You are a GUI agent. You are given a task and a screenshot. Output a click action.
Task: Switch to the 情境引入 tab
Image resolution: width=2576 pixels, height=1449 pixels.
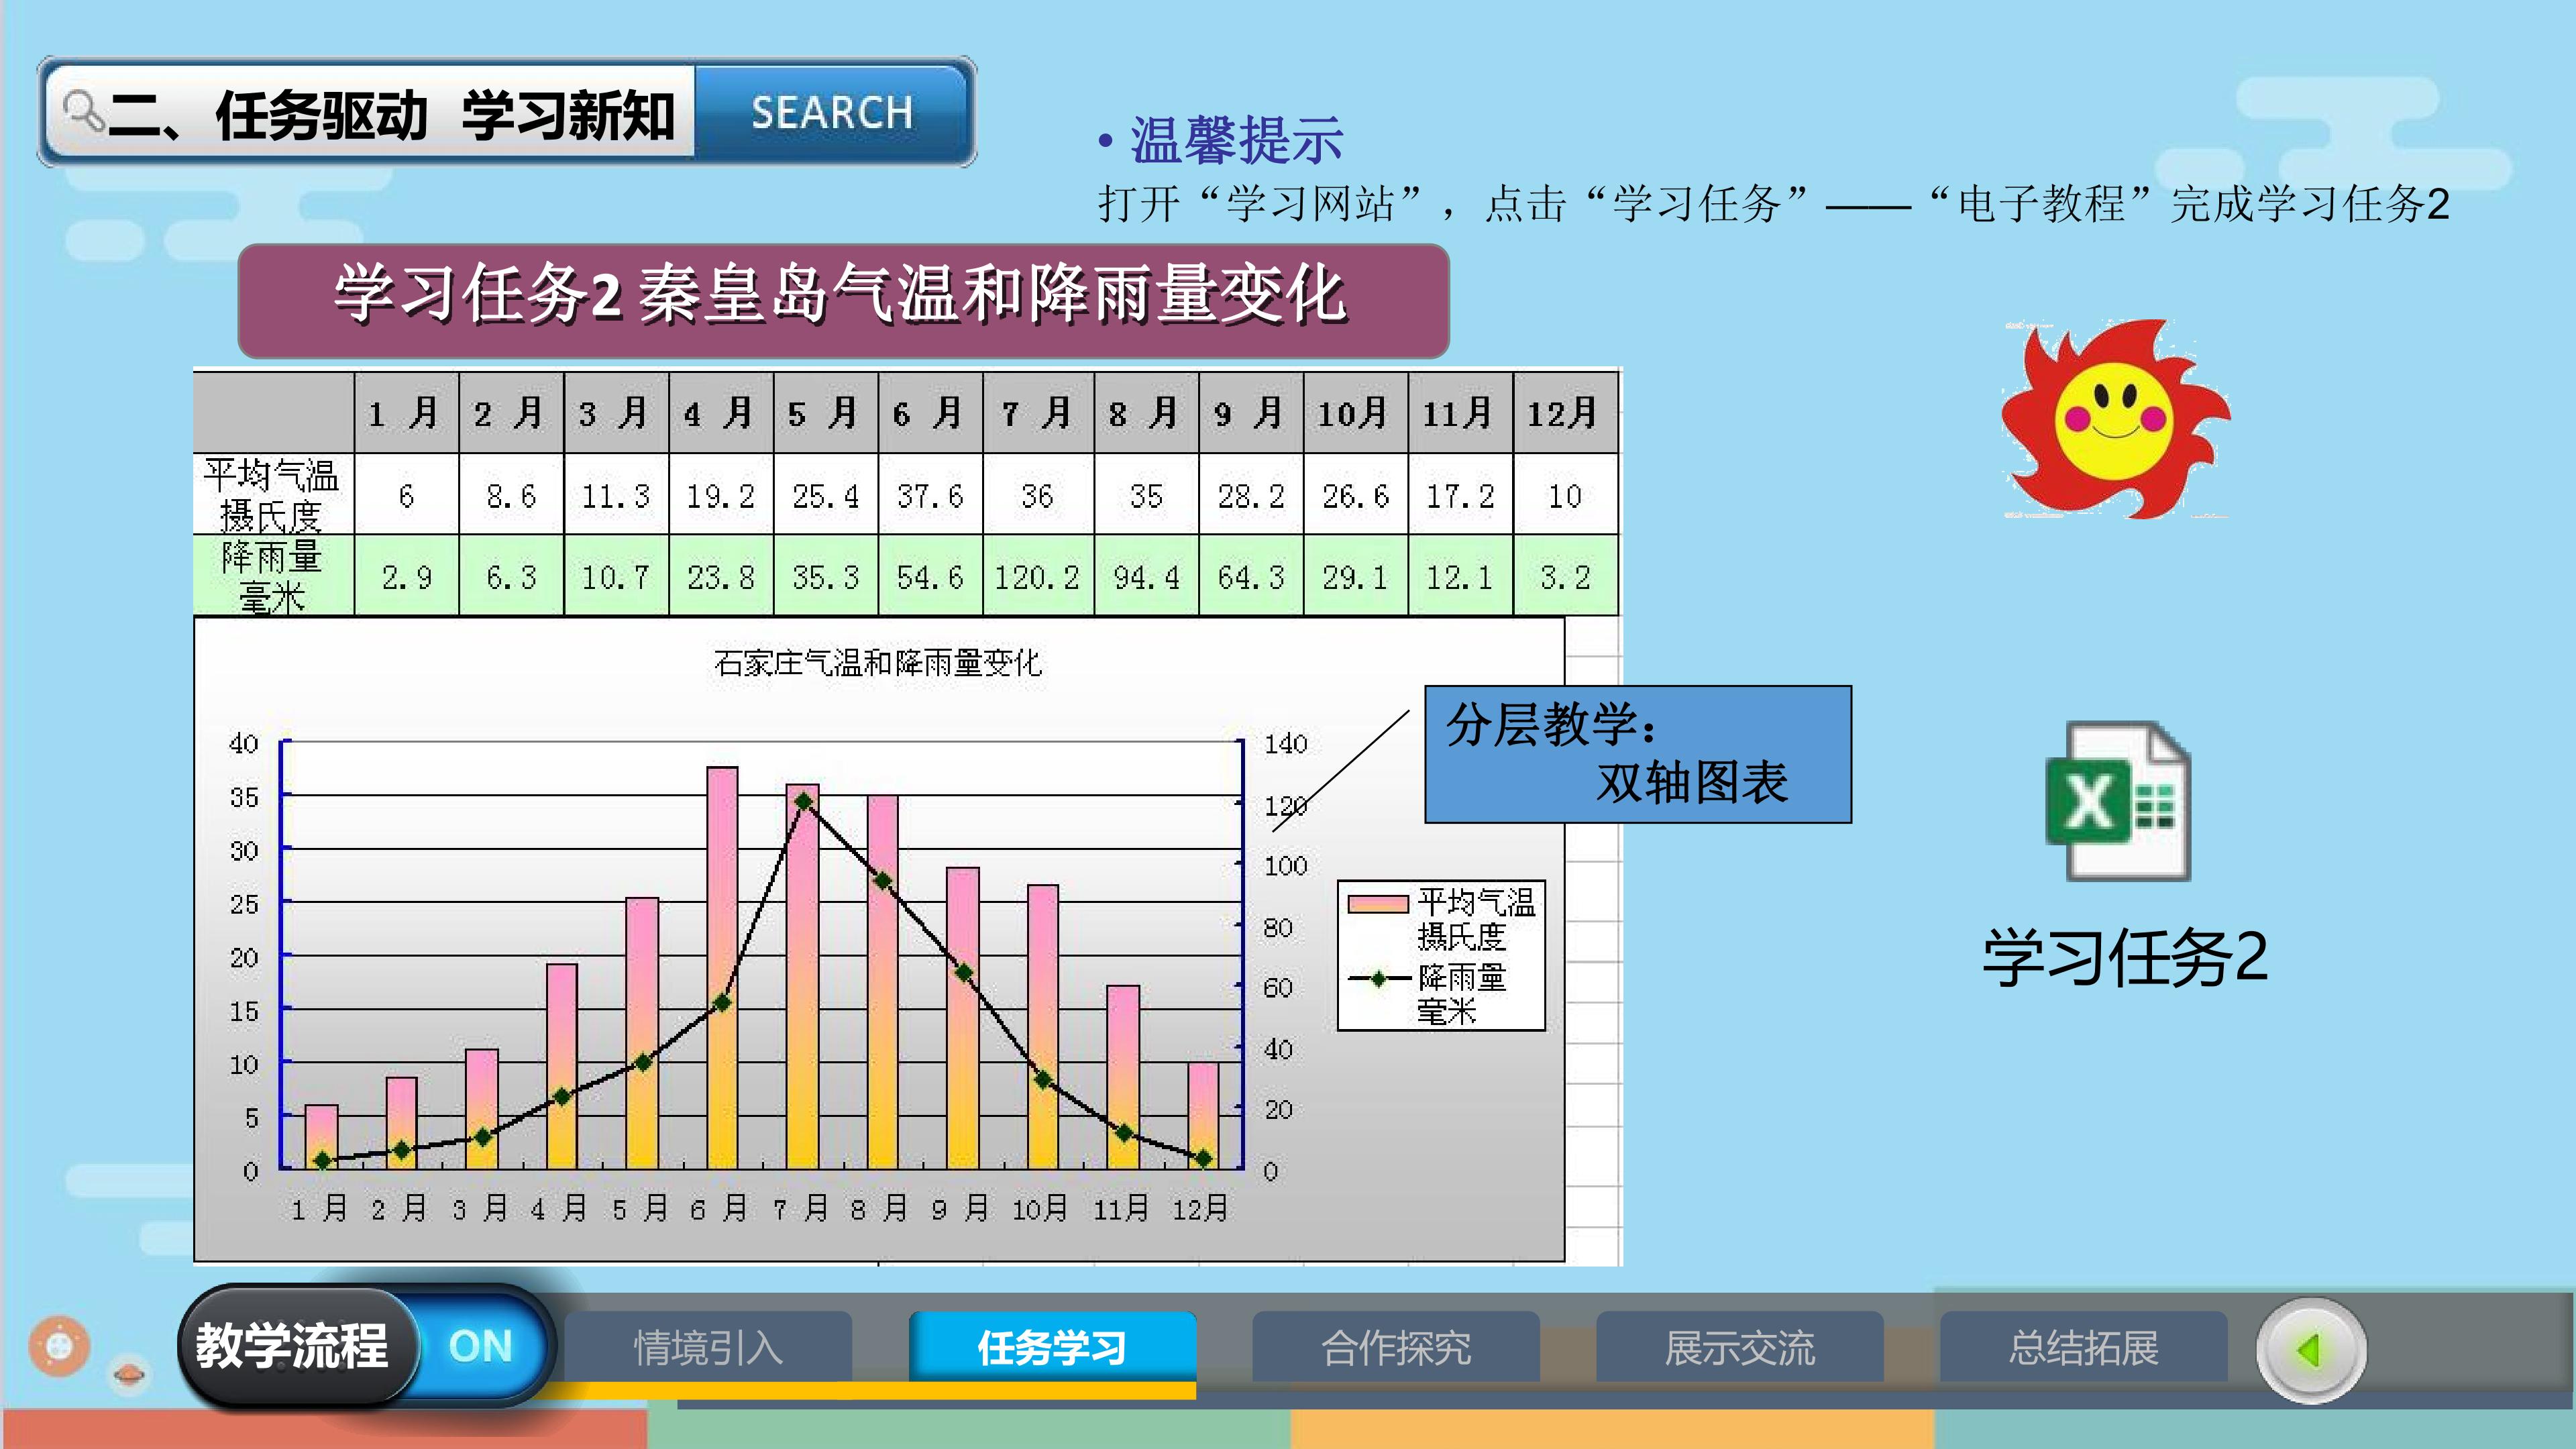(x=708, y=1347)
